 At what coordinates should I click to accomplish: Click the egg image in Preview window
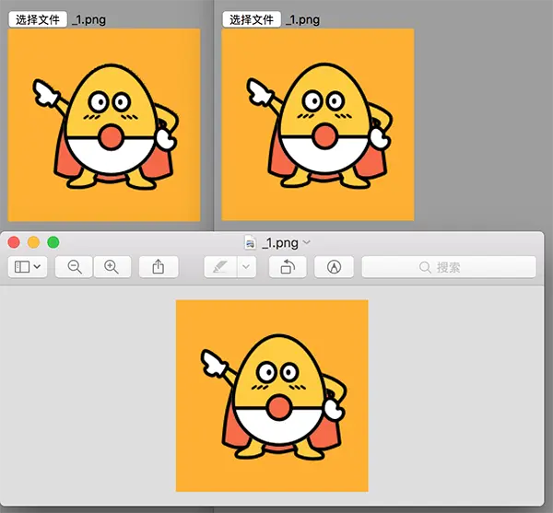click(272, 396)
